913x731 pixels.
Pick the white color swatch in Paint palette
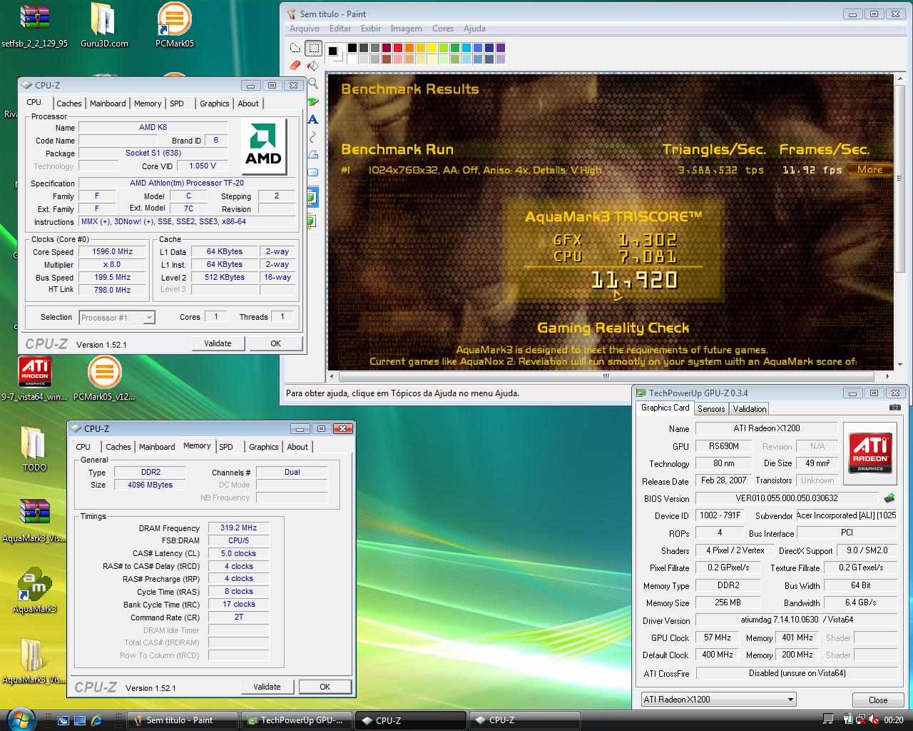(352, 59)
